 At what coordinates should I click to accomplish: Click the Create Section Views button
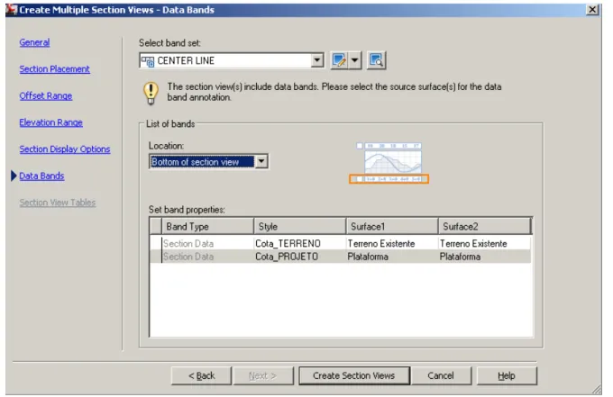tap(354, 375)
